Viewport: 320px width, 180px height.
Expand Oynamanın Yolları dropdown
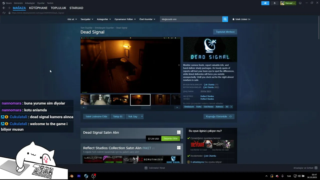125,19
